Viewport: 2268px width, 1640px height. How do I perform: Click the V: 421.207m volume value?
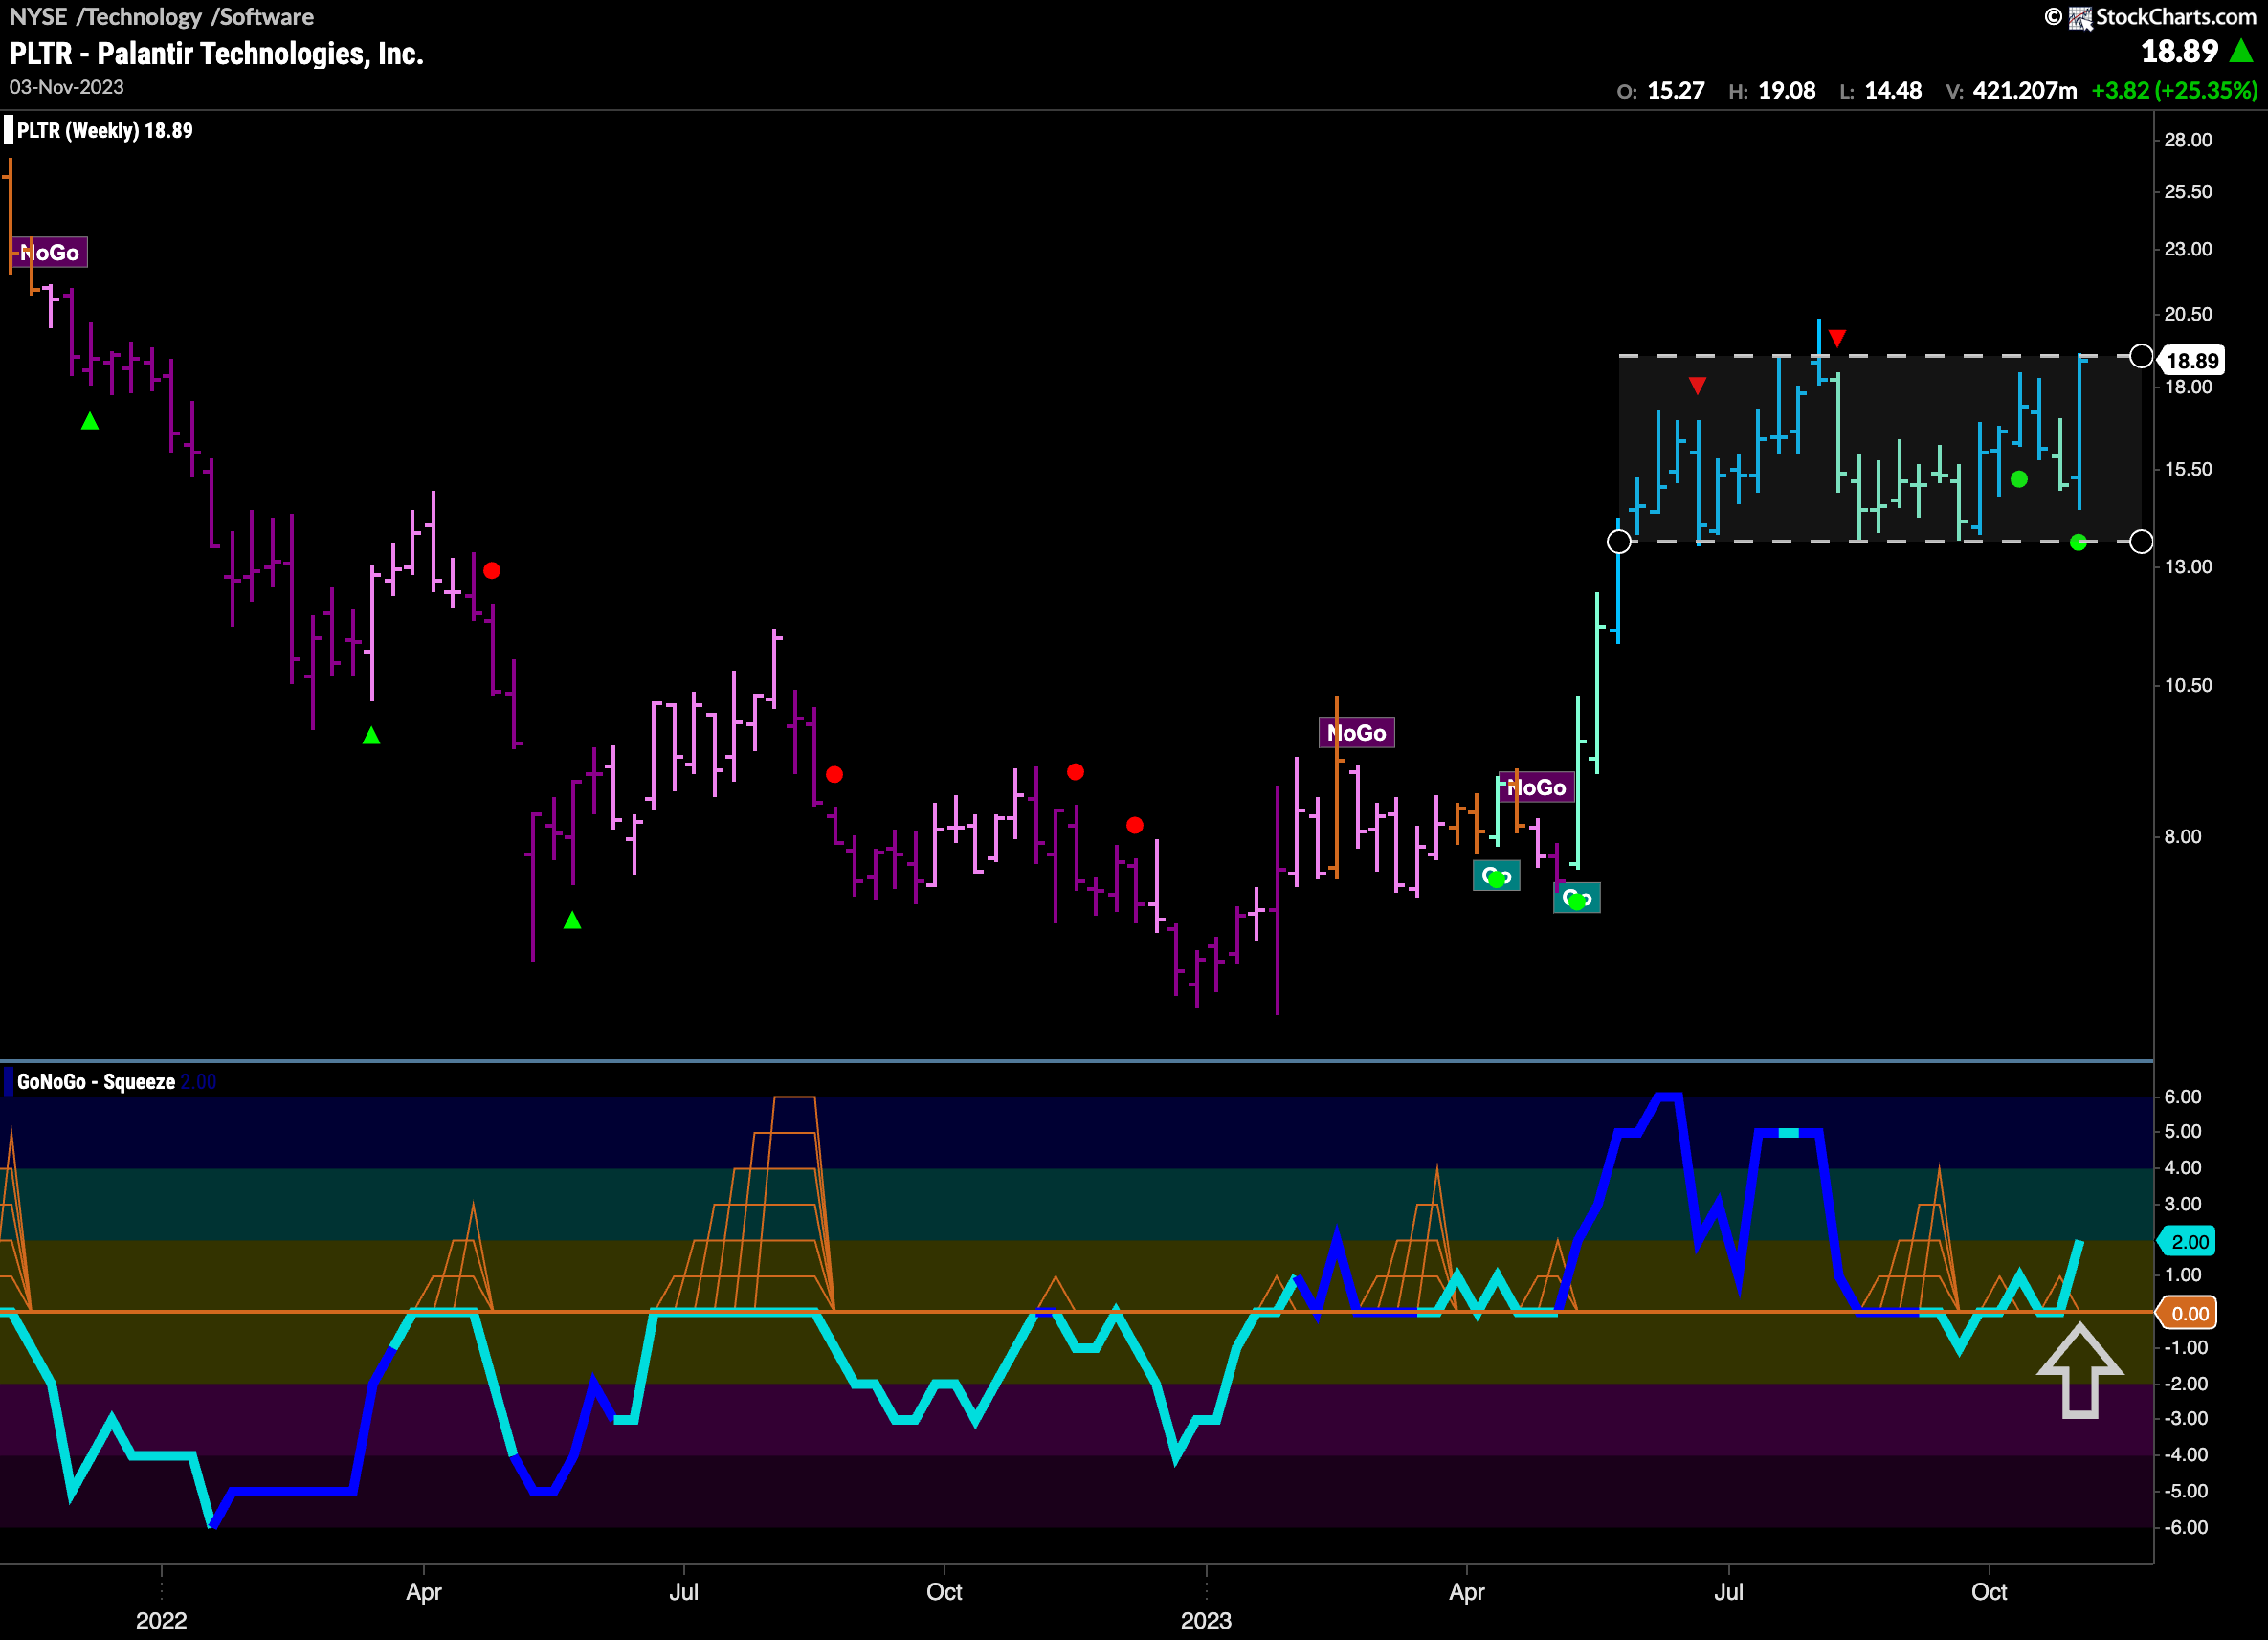click(2011, 91)
